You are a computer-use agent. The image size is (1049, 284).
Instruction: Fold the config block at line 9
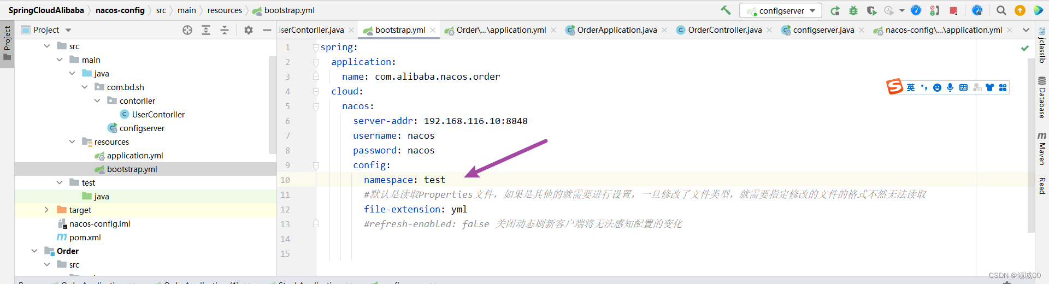point(316,165)
